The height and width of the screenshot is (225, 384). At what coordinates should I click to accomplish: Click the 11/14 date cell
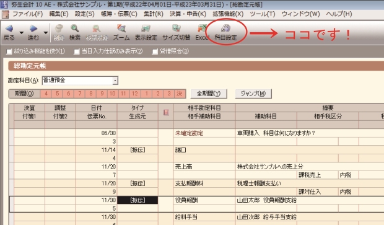96,150
